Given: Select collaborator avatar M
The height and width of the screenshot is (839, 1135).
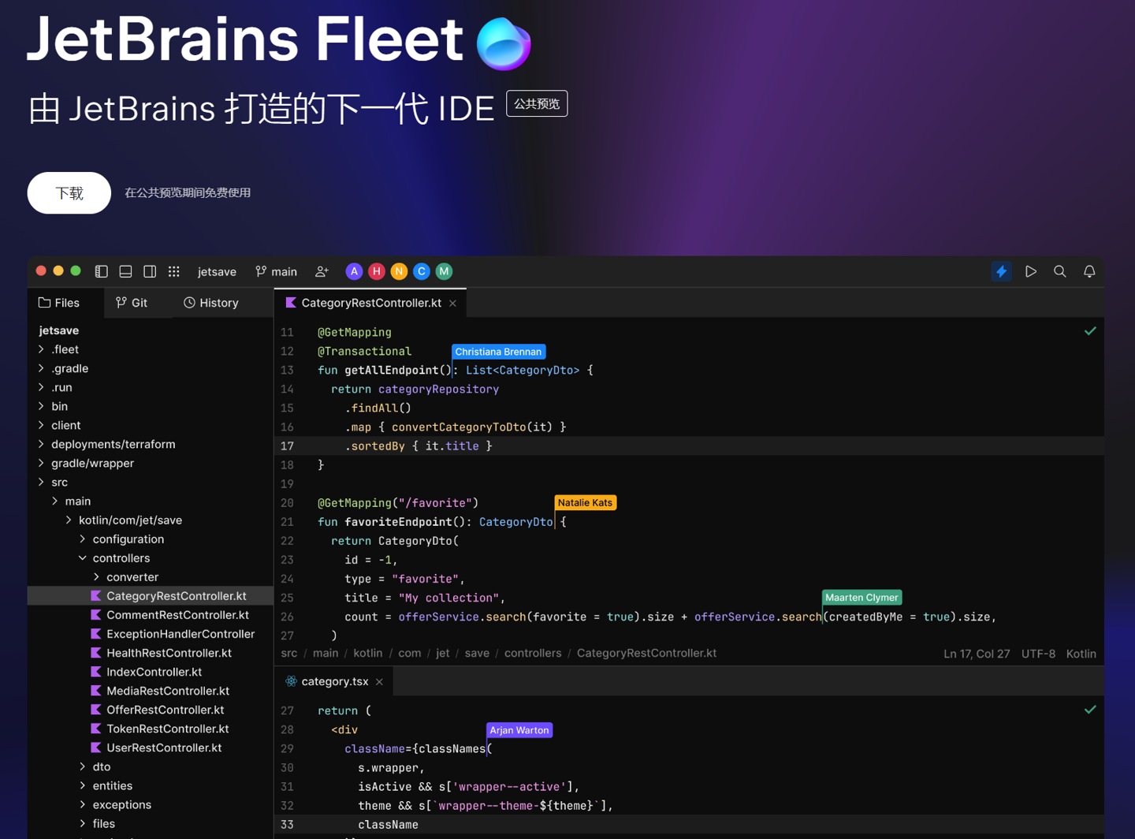Looking at the screenshot, I should (x=444, y=271).
